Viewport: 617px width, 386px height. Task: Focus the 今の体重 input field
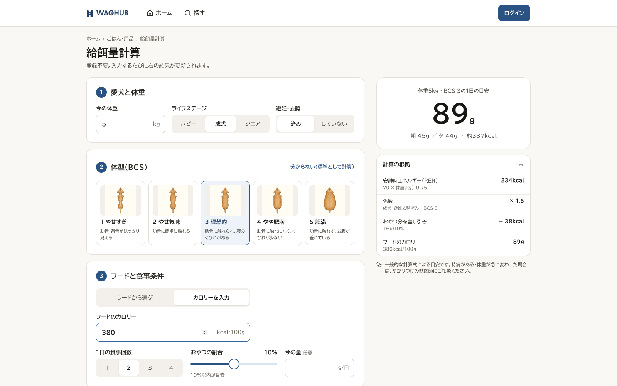(131, 124)
